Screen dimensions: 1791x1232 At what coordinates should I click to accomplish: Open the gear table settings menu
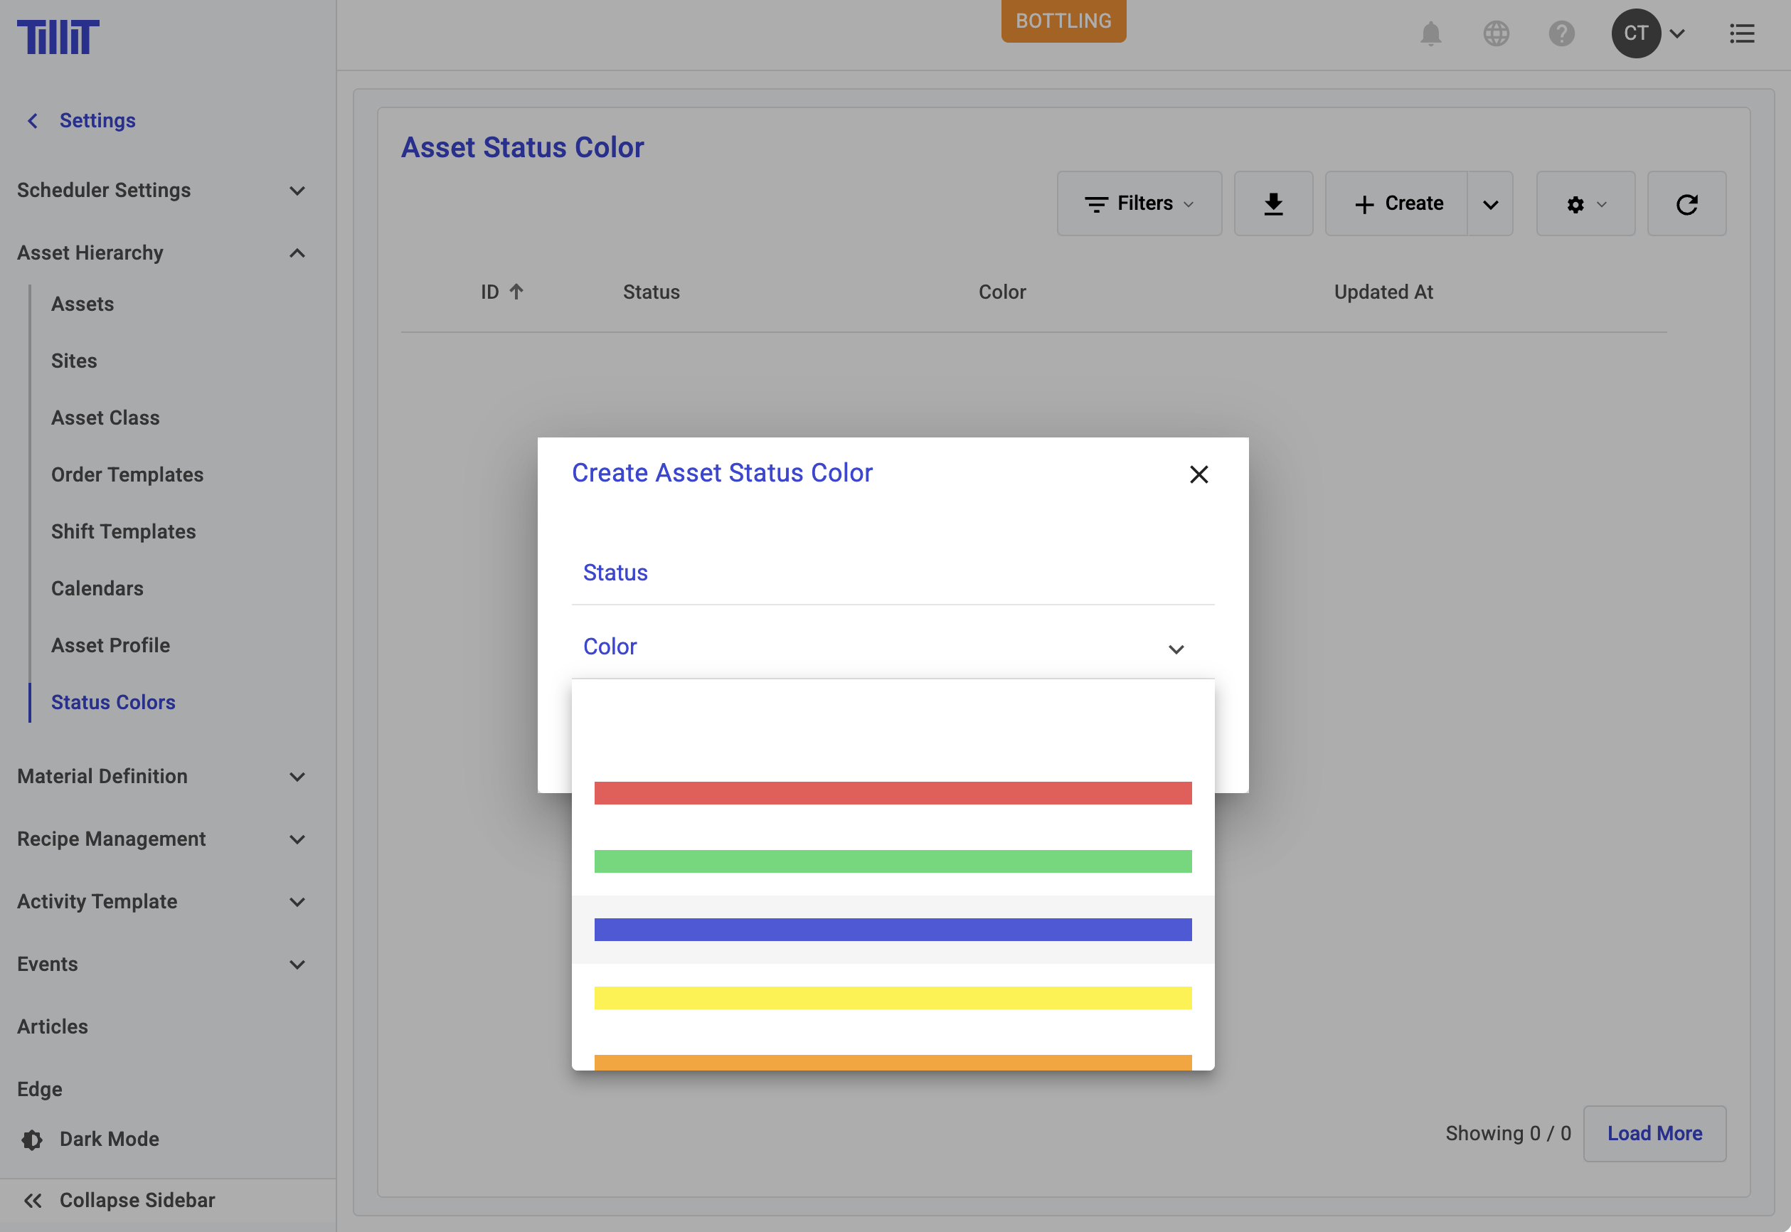1585,203
